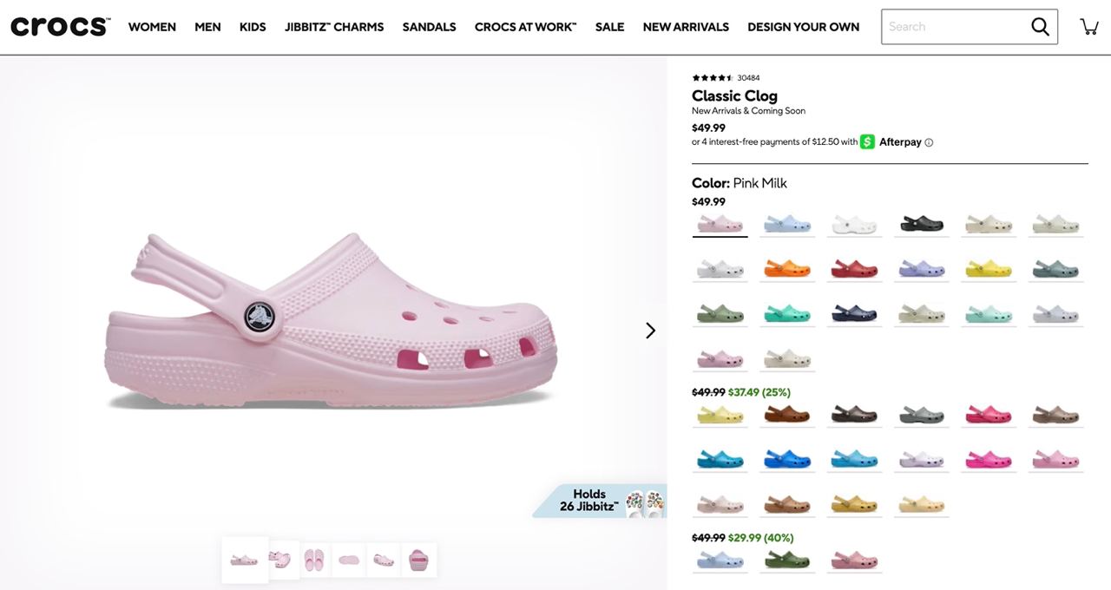The image size is (1111, 590).
Task: Click the Afterpay logo badge
Action: coord(891,142)
